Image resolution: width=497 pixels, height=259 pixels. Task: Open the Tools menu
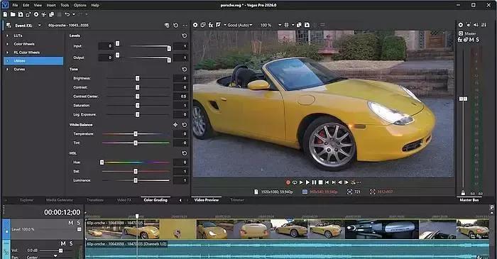(65, 5)
